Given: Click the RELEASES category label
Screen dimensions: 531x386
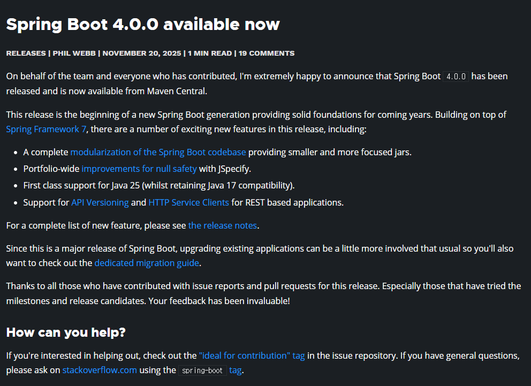Looking at the screenshot, I should [26, 53].
